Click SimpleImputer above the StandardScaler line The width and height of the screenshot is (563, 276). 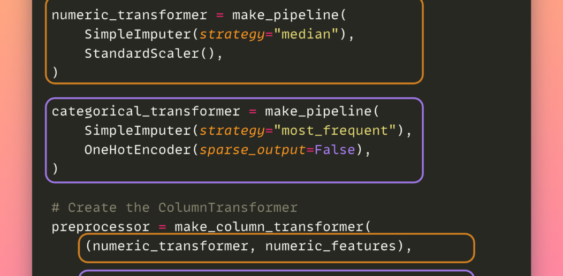pos(137,35)
